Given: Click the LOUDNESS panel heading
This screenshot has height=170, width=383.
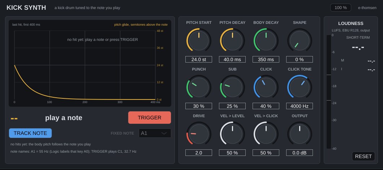Looking at the screenshot, I should 350,24.
